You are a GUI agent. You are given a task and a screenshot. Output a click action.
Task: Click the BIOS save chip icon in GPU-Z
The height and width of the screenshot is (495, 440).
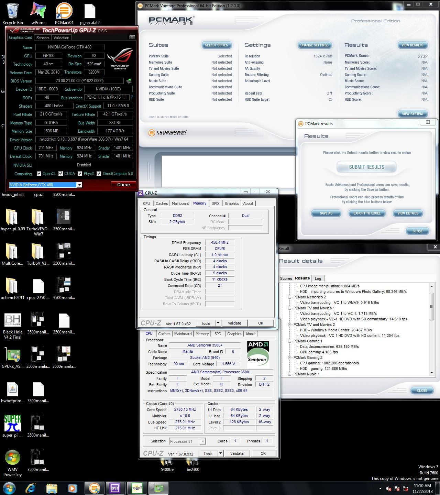point(129,81)
